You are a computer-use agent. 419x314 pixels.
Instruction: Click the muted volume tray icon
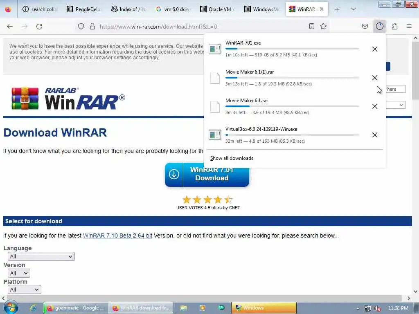(378, 308)
